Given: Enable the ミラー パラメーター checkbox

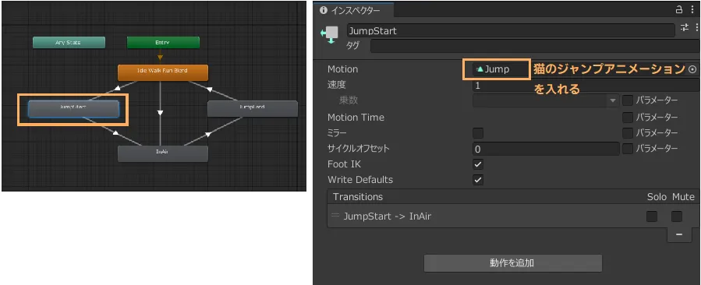Looking at the screenshot, I should [628, 132].
